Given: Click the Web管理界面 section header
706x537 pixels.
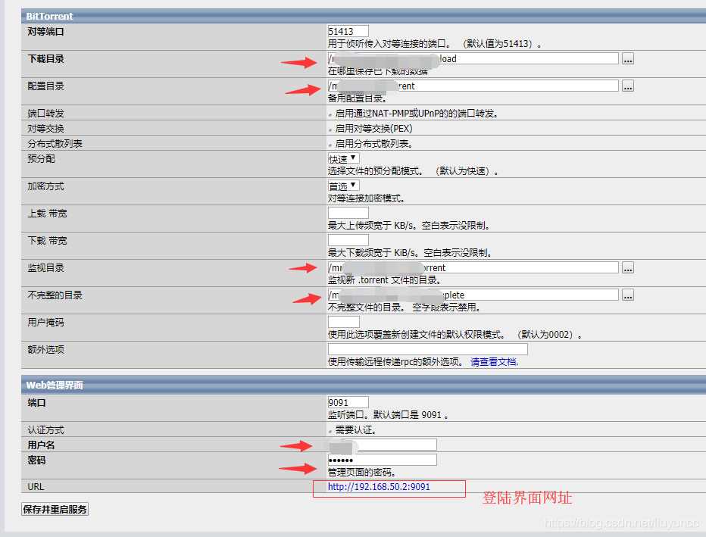Looking at the screenshot, I should 364,385.
